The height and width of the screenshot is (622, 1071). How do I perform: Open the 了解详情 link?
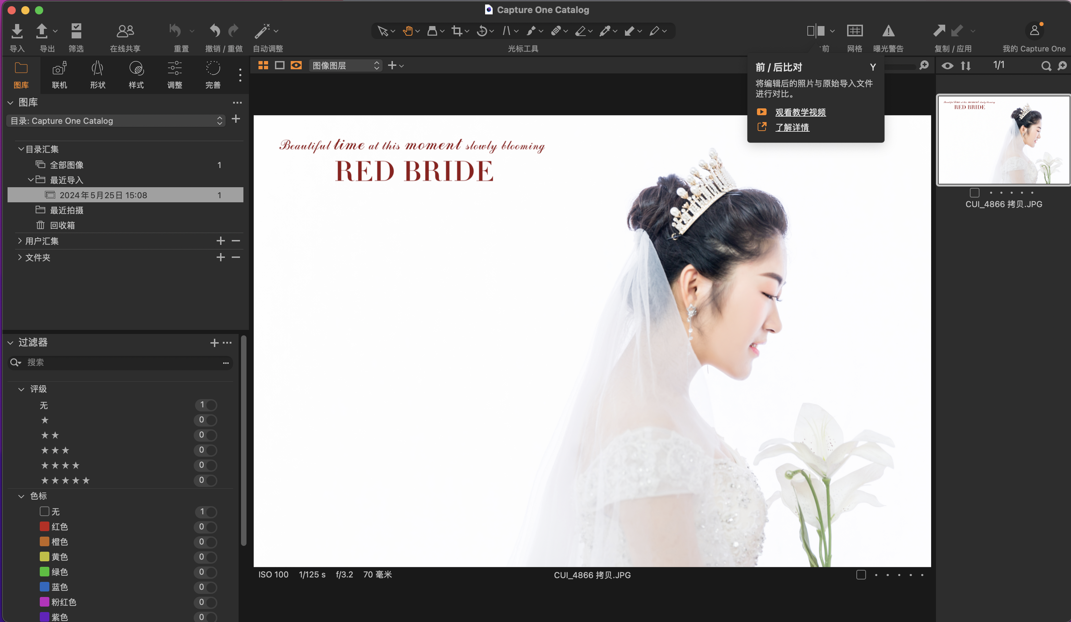coord(792,127)
